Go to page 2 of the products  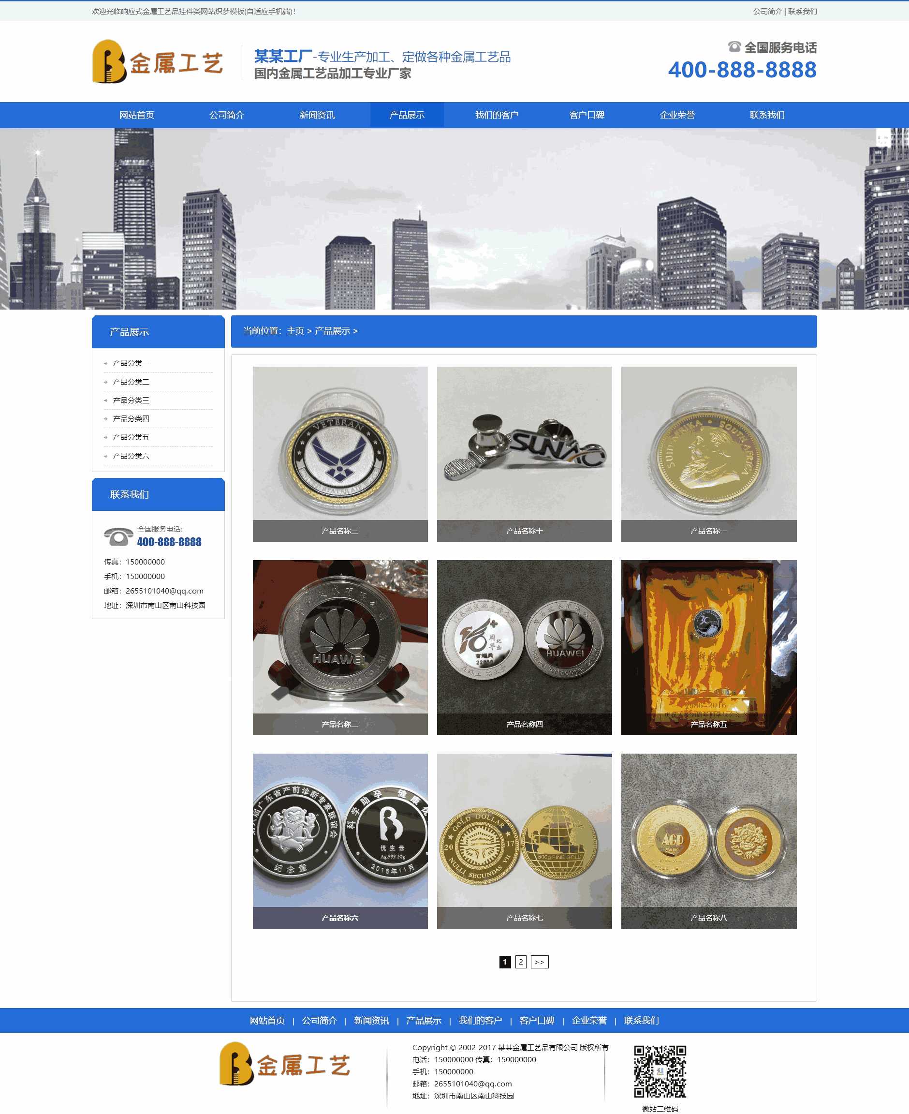[x=520, y=962]
